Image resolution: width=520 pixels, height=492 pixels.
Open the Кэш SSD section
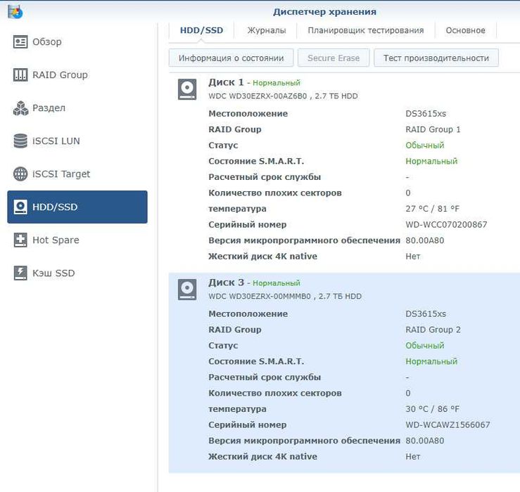(x=77, y=273)
